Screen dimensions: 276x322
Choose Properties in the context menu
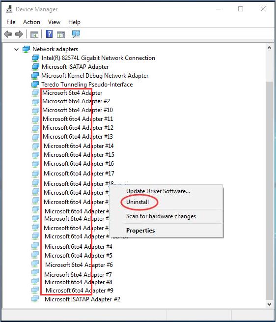click(x=140, y=231)
